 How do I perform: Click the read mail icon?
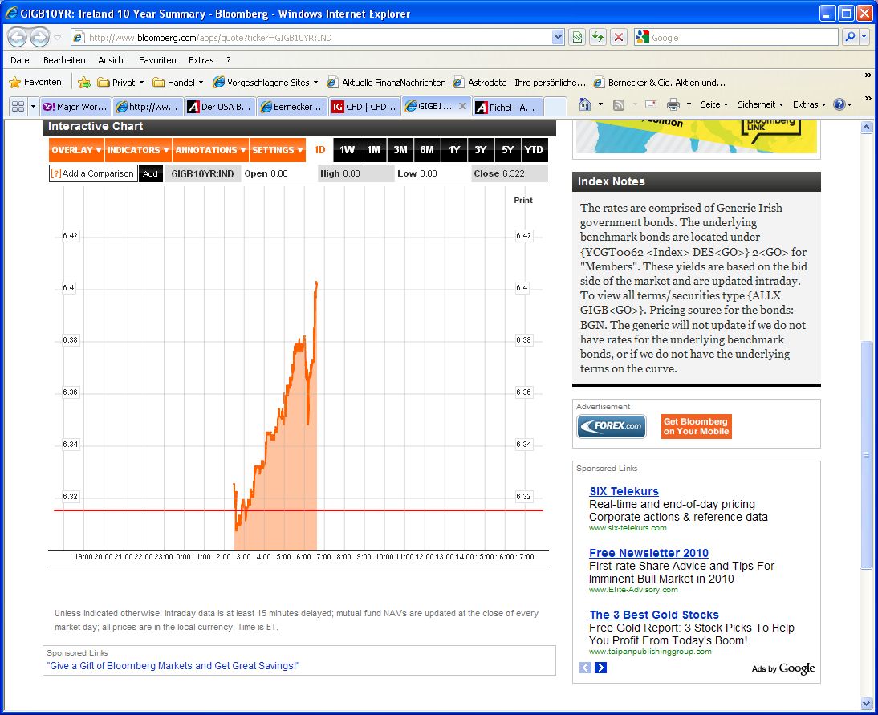651,104
